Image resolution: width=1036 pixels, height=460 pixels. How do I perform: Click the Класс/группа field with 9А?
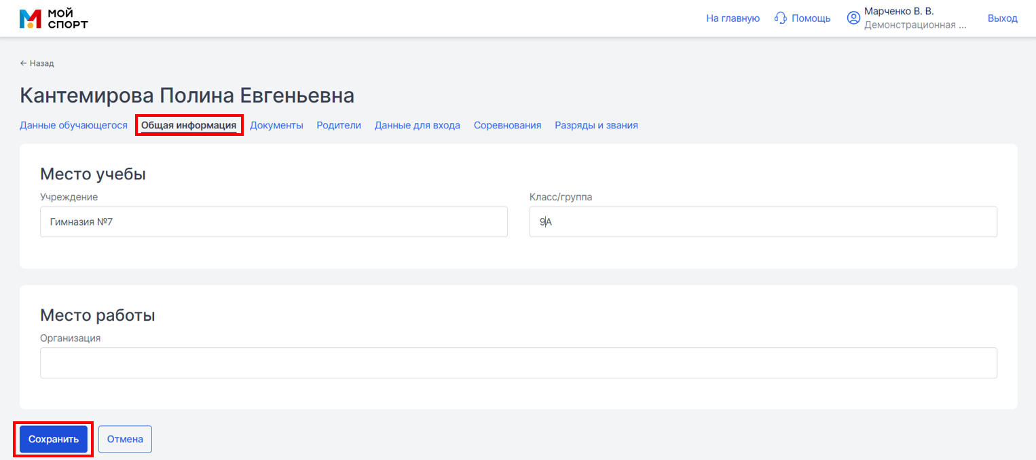(763, 222)
